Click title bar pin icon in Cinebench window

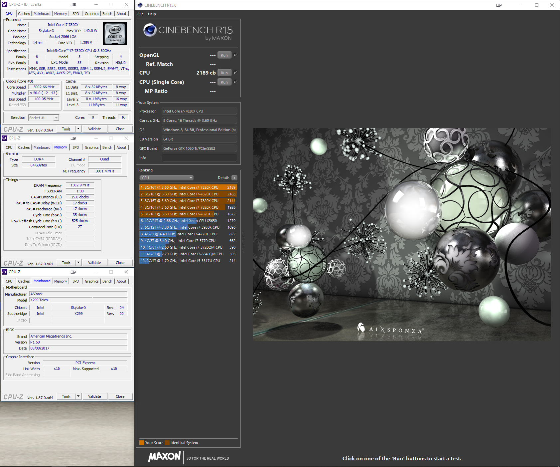(499, 5)
